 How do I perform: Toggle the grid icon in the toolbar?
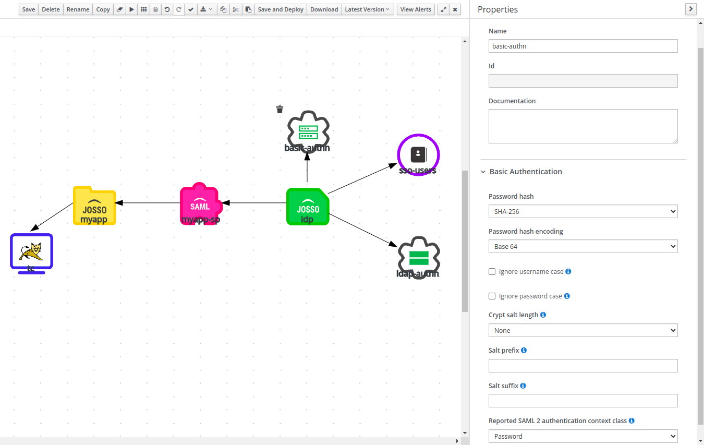(x=143, y=9)
